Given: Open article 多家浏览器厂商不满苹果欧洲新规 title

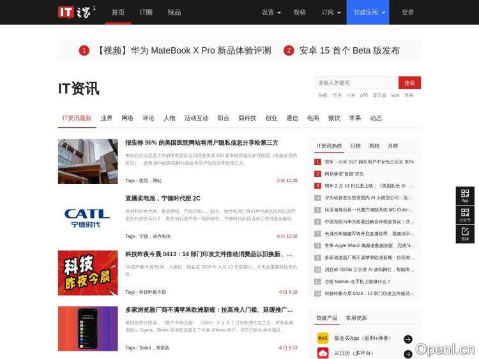Looking at the screenshot, I should coord(209,310).
